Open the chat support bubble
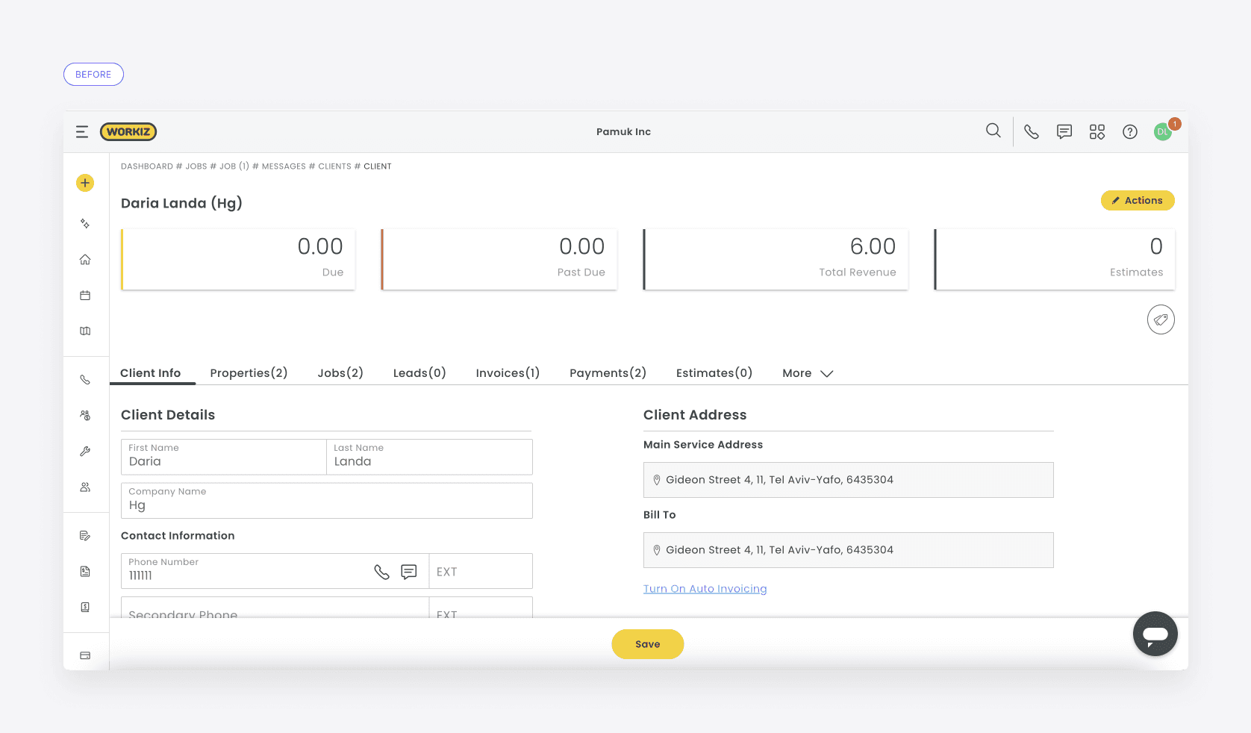 click(1155, 634)
